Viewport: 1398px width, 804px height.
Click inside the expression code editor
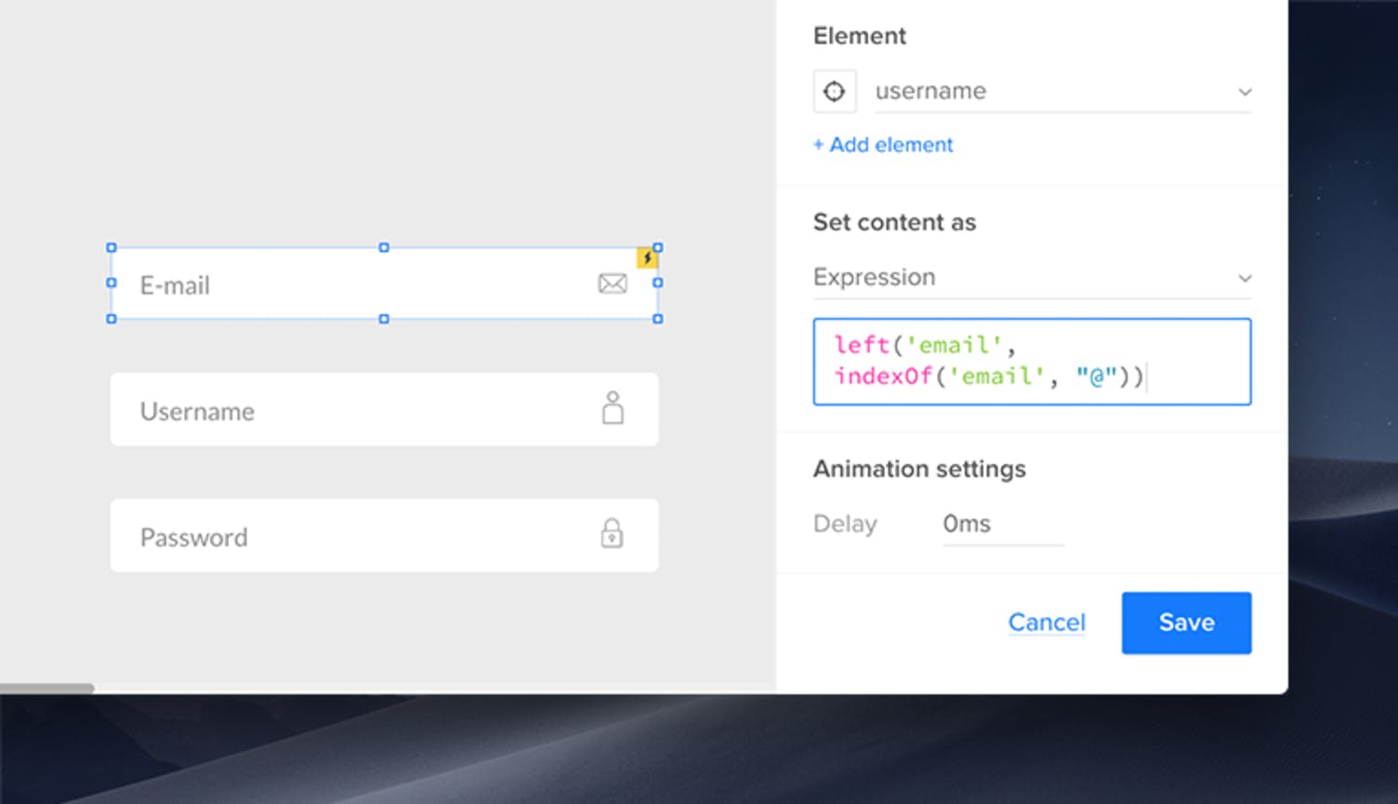point(1032,362)
